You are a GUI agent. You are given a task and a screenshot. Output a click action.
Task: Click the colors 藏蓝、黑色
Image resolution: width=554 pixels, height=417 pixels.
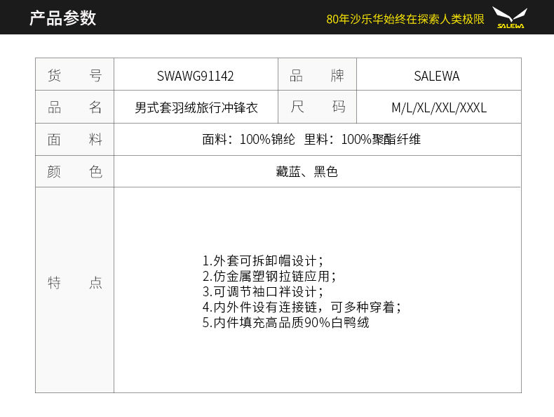point(306,172)
